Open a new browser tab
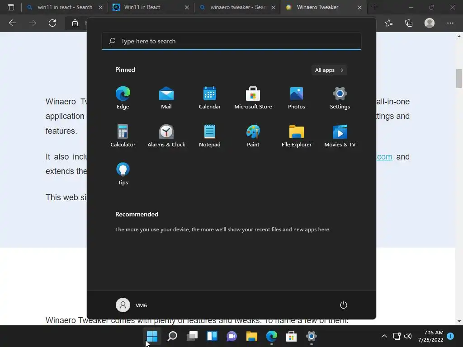463x347 pixels. tap(375, 7)
